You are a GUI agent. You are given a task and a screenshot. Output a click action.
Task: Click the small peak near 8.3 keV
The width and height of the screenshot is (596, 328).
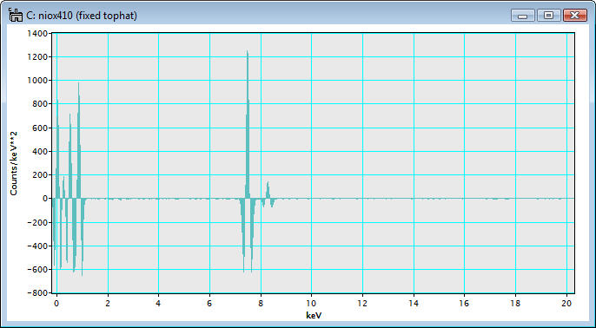[x=268, y=190]
